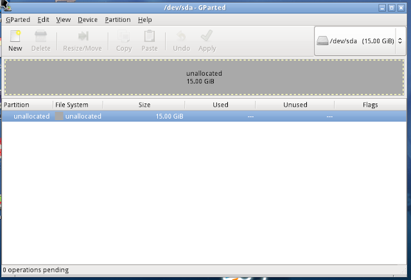
Task: Open the Help menu
Action: pos(145,20)
